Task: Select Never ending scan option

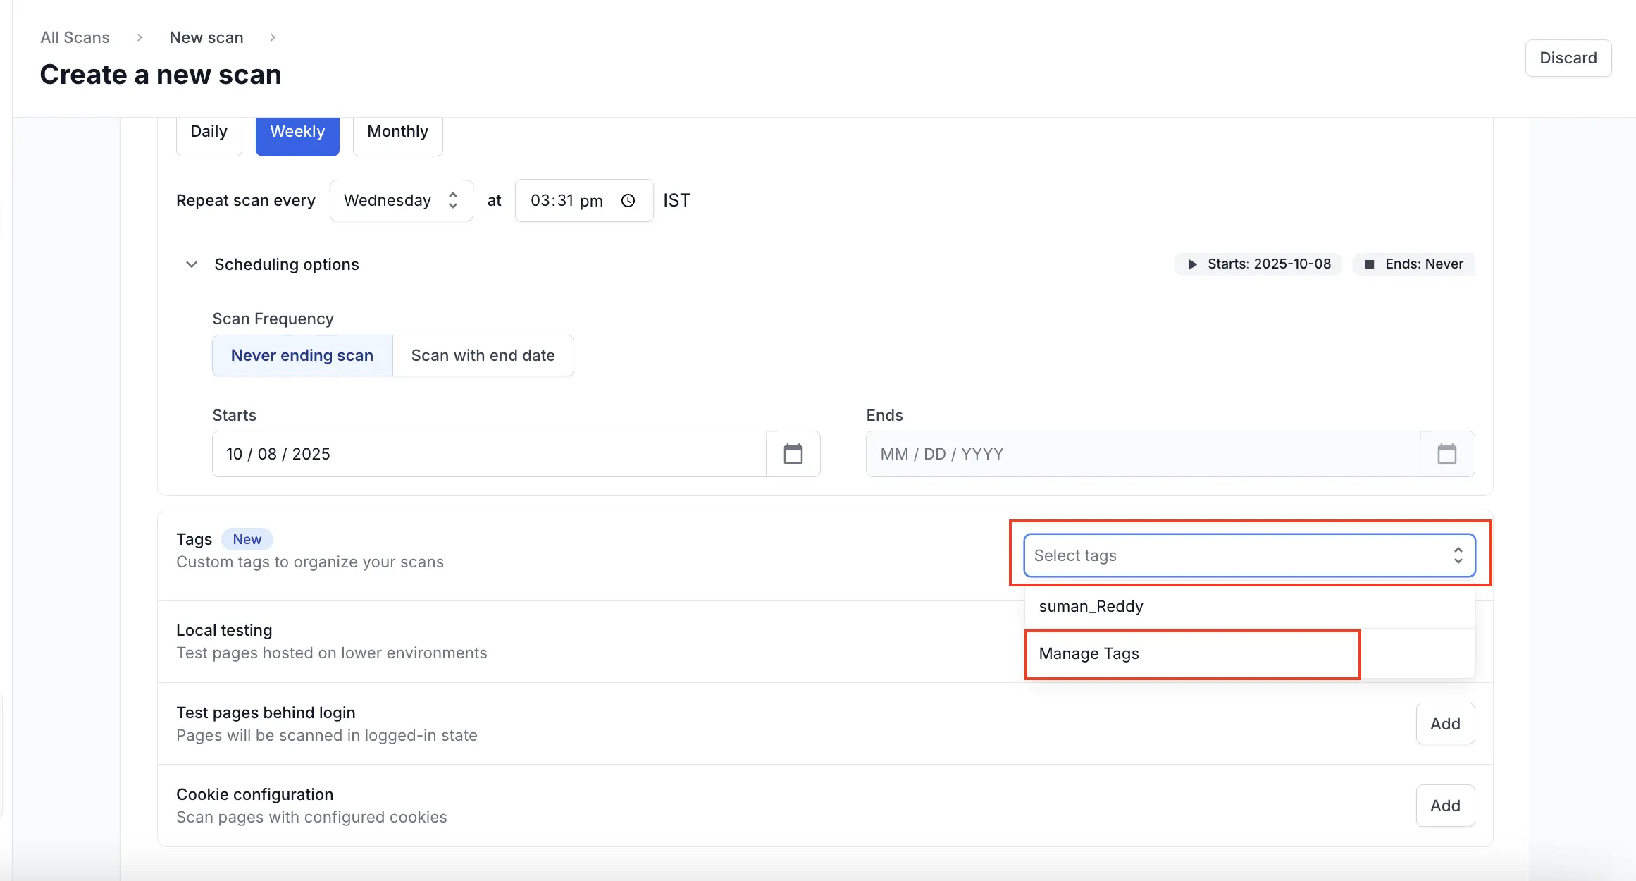Action: pos(302,355)
